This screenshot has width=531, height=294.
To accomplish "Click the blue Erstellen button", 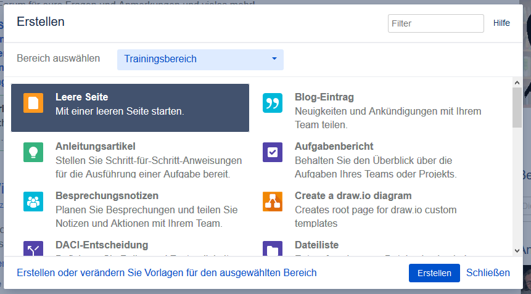I will (x=434, y=273).
